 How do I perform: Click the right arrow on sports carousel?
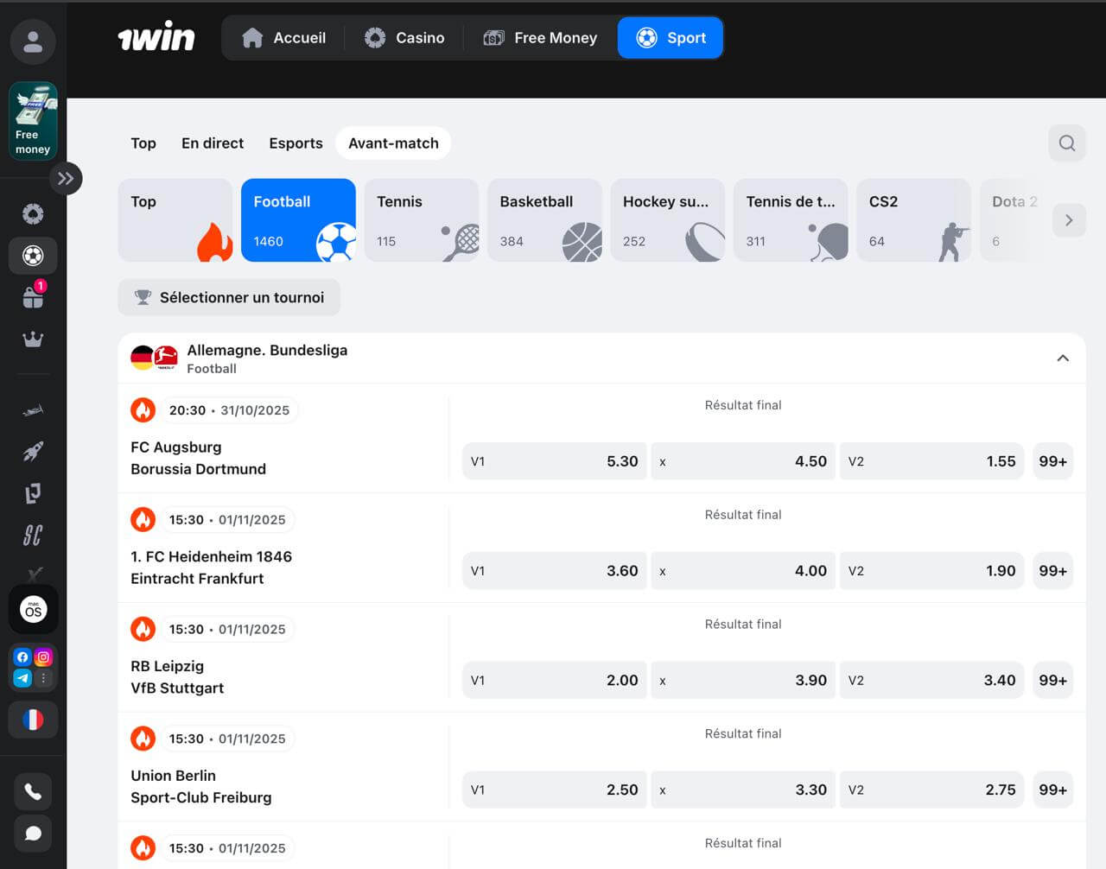click(1069, 219)
